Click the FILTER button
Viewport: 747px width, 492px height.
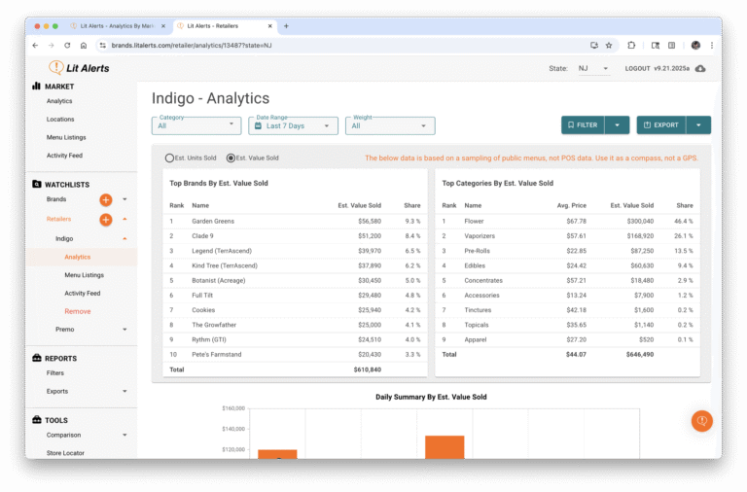click(x=583, y=125)
